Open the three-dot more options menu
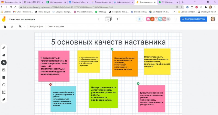218x115 pixels. coord(176,19)
